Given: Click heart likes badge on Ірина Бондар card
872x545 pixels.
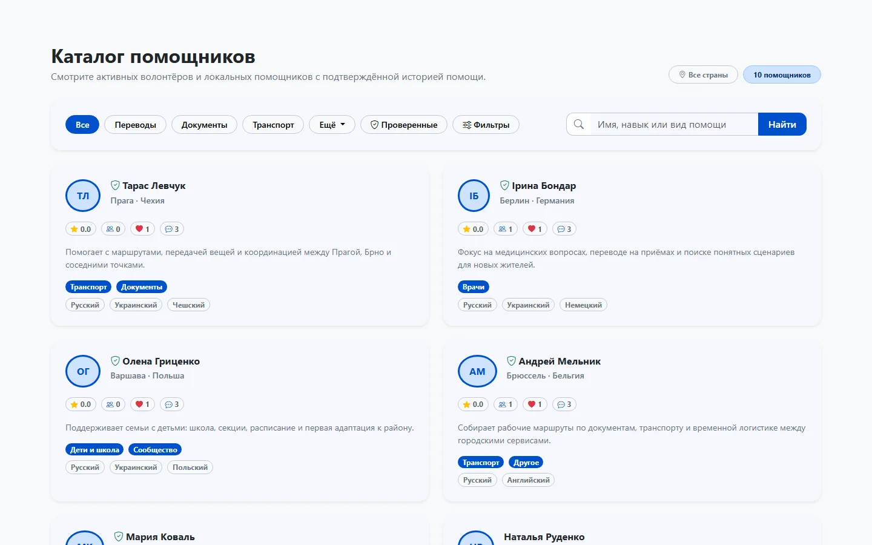Looking at the screenshot, I should [535, 229].
